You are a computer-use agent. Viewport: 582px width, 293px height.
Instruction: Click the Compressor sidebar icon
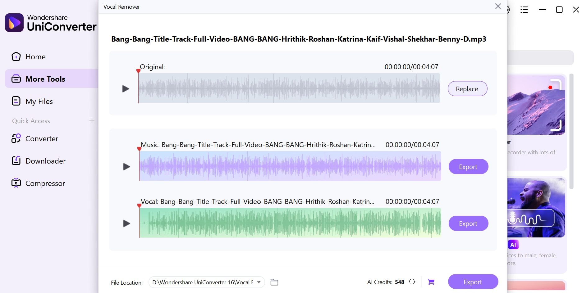[x=16, y=183]
